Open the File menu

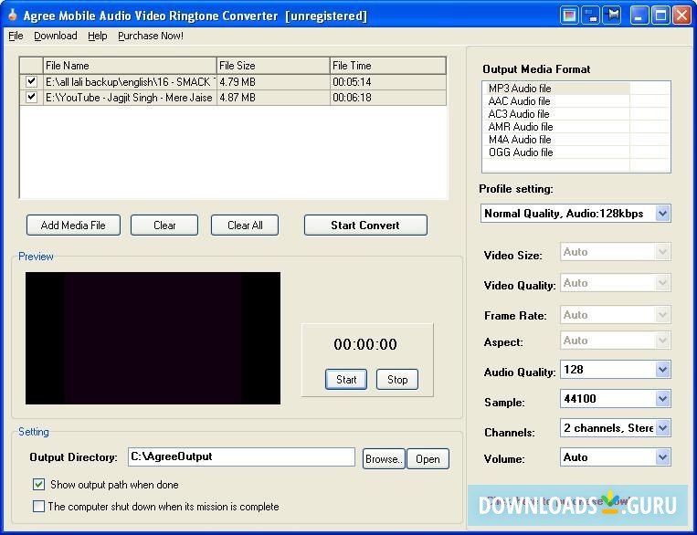(16, 36)
